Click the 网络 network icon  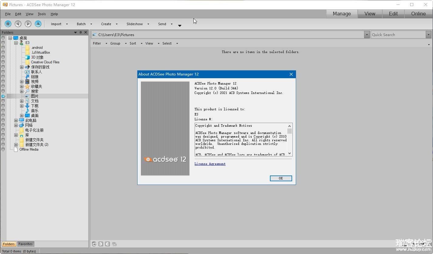pos(22,125)
